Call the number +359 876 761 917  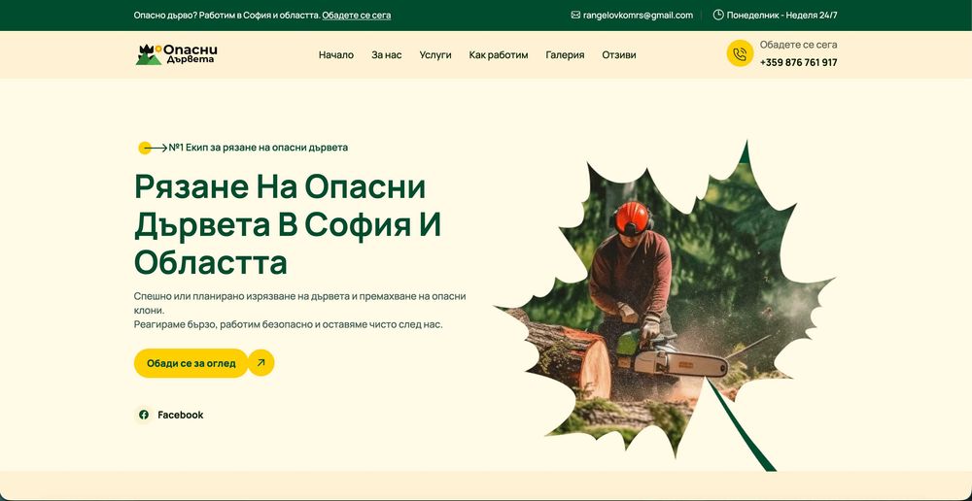(x=798, y=62)
